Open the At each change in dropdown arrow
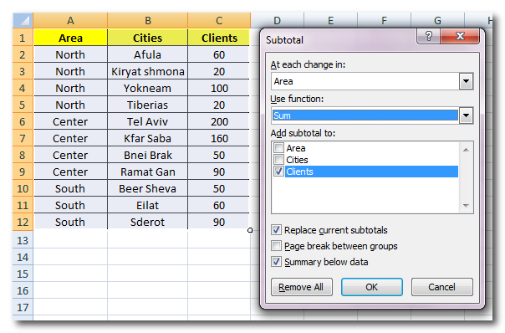The image size is (505, 333). [x=466, y=81]
